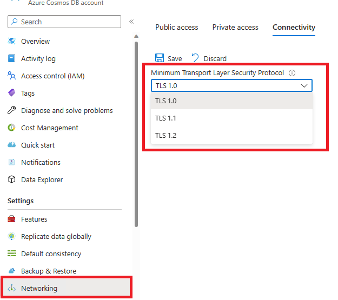
Task: Click the Save disk icon
Action: pos(160,58)
